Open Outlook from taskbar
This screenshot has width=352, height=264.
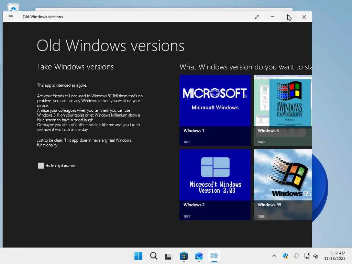tap(199, 256)
